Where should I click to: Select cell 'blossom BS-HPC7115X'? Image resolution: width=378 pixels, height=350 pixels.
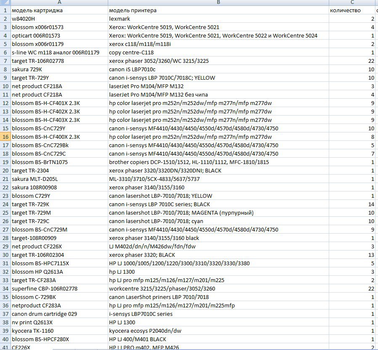(59, 264)
